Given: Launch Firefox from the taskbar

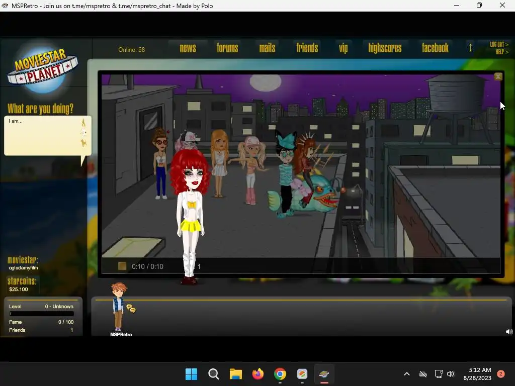Looking at the screenshot, I should 258,374.
